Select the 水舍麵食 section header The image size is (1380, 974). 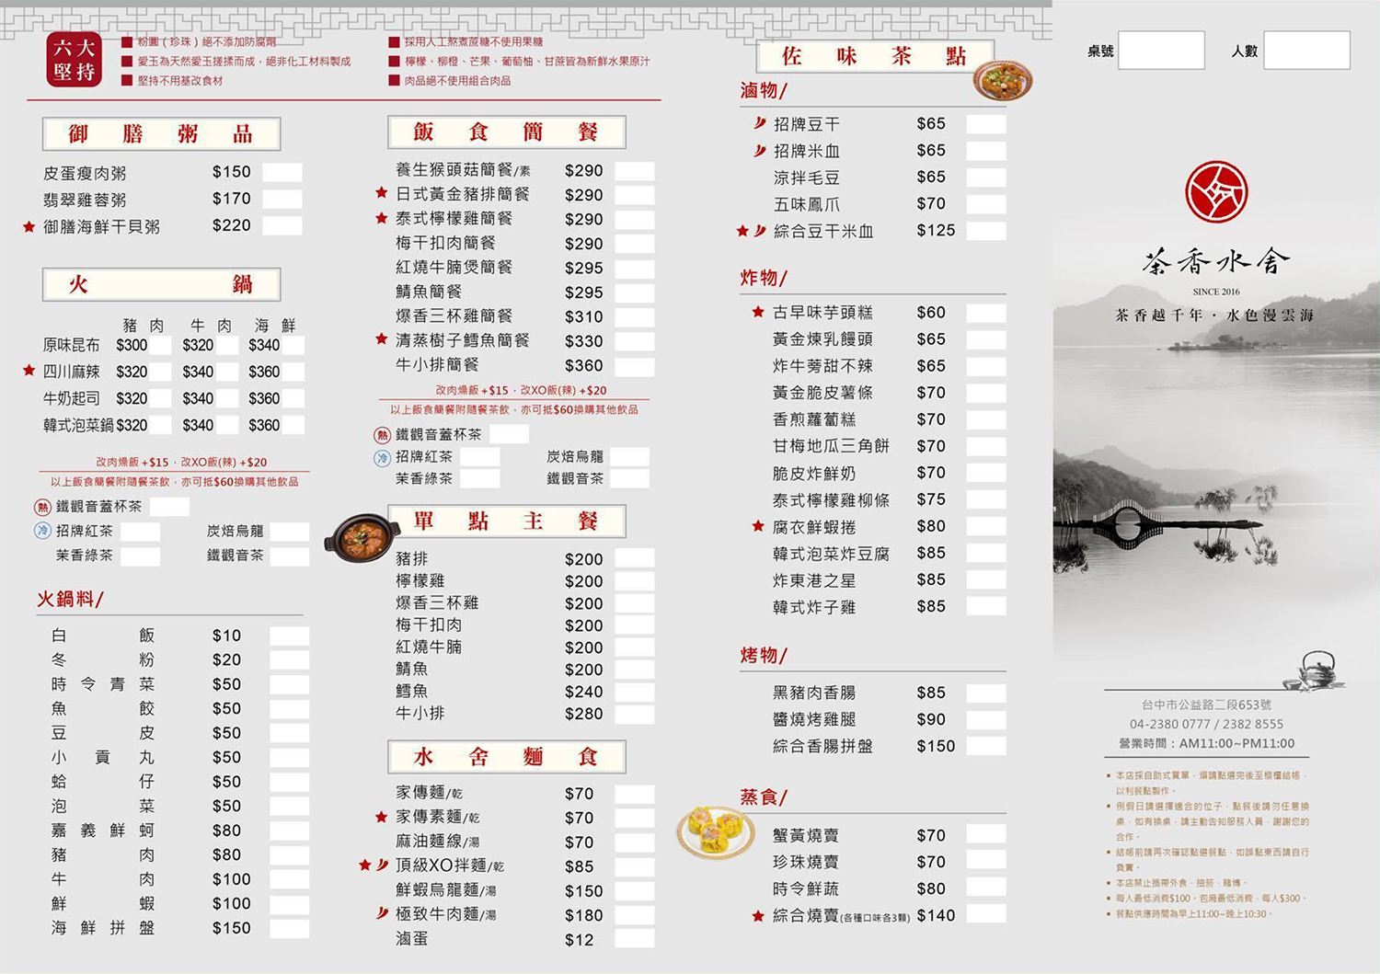506,757
